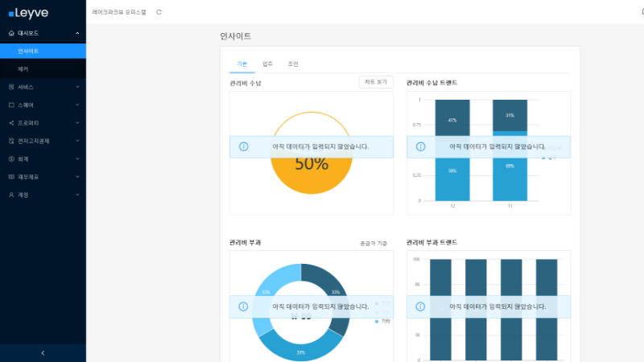This screenshot has height=362, width=644.
Task: Click the 서비스 menu label
Action: tap(26, 87)
